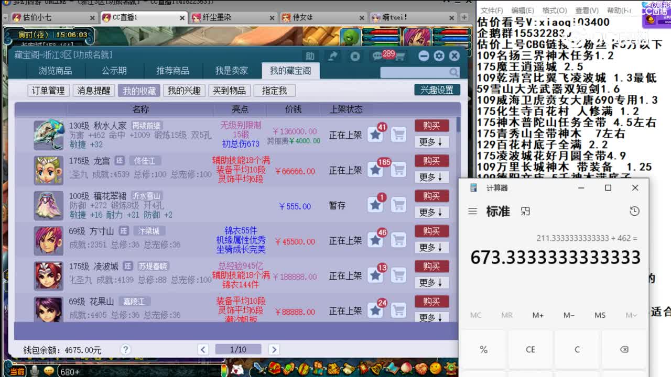Click cart icon on 175级 凌波城 row
Viewport: 671px width, 377px height.
(x=399, y=275)
